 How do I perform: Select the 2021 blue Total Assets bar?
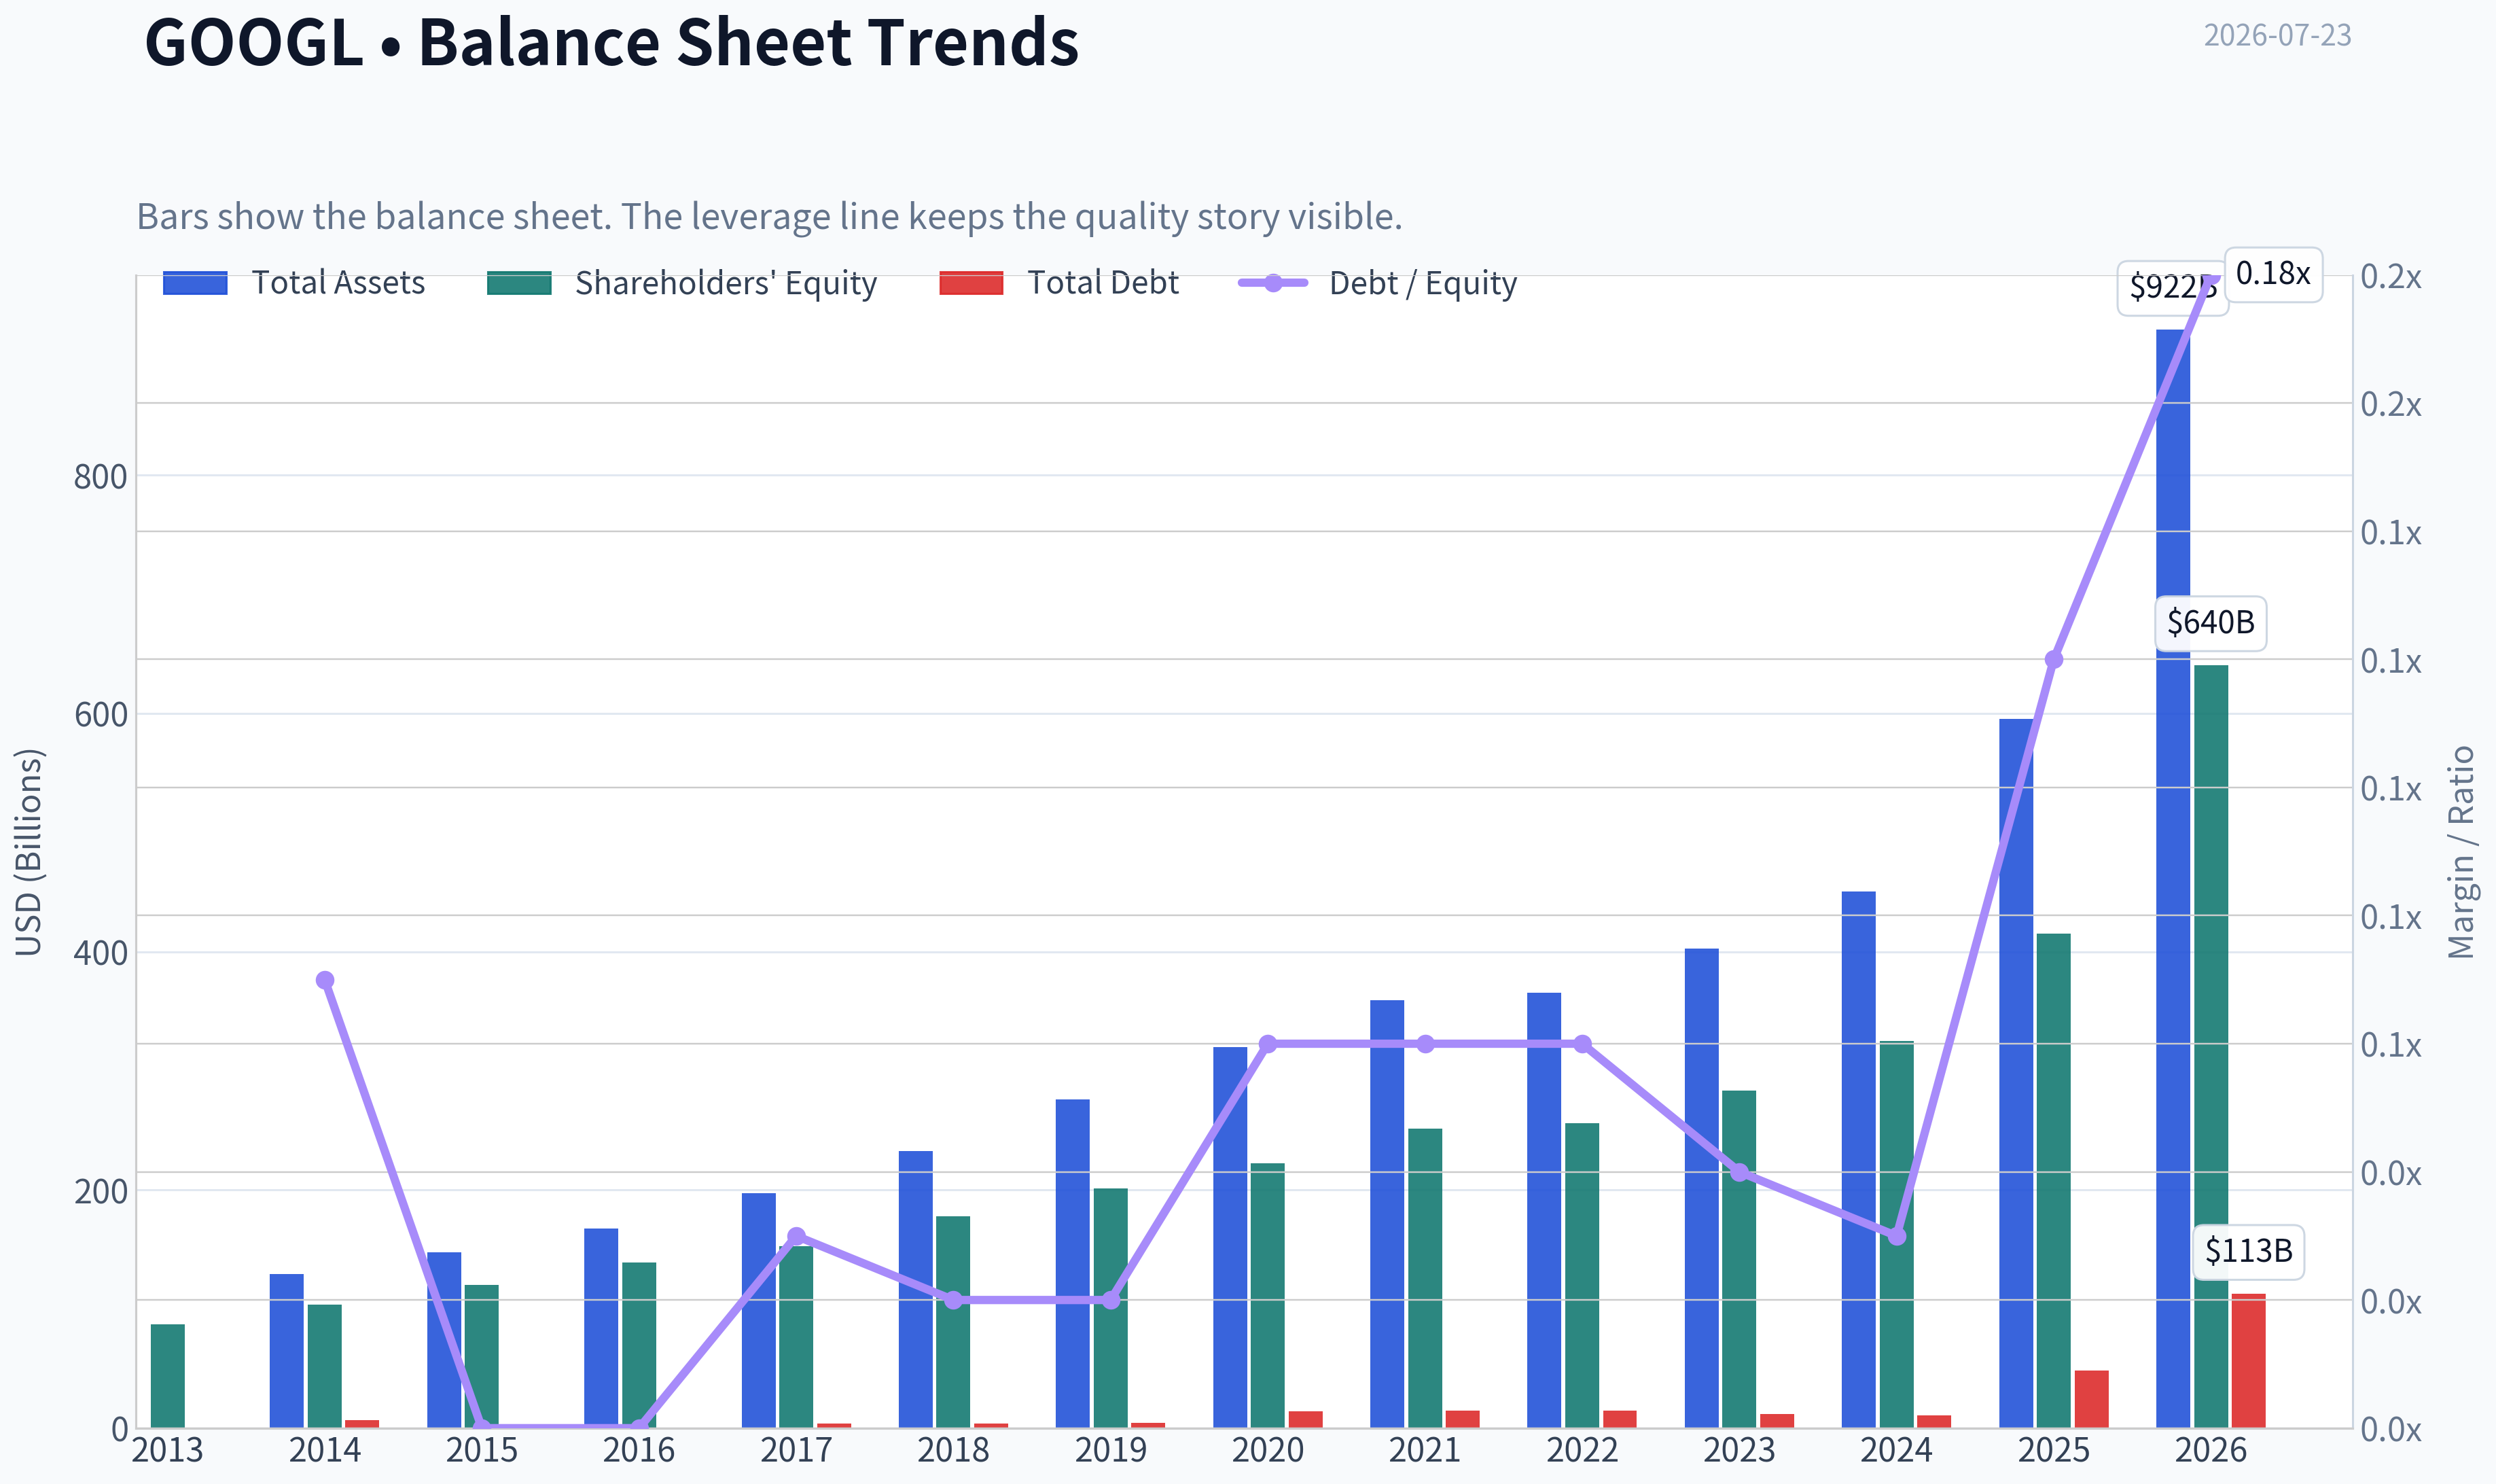[x=1387, y=1214]
